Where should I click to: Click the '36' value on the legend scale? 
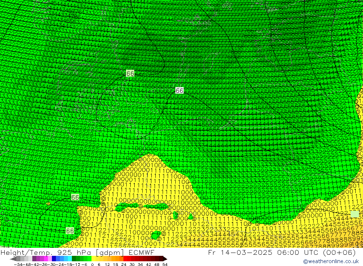(140, 265)
